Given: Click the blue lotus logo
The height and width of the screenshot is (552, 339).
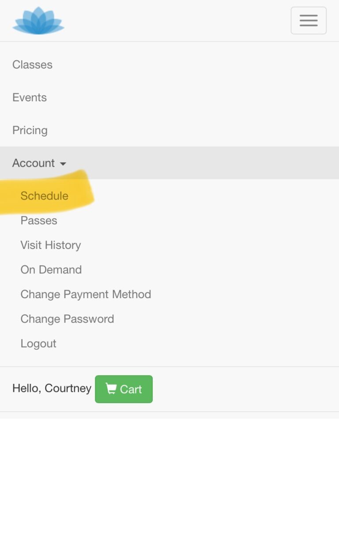Looking at the screenshot, I should (x=38, y=21).
